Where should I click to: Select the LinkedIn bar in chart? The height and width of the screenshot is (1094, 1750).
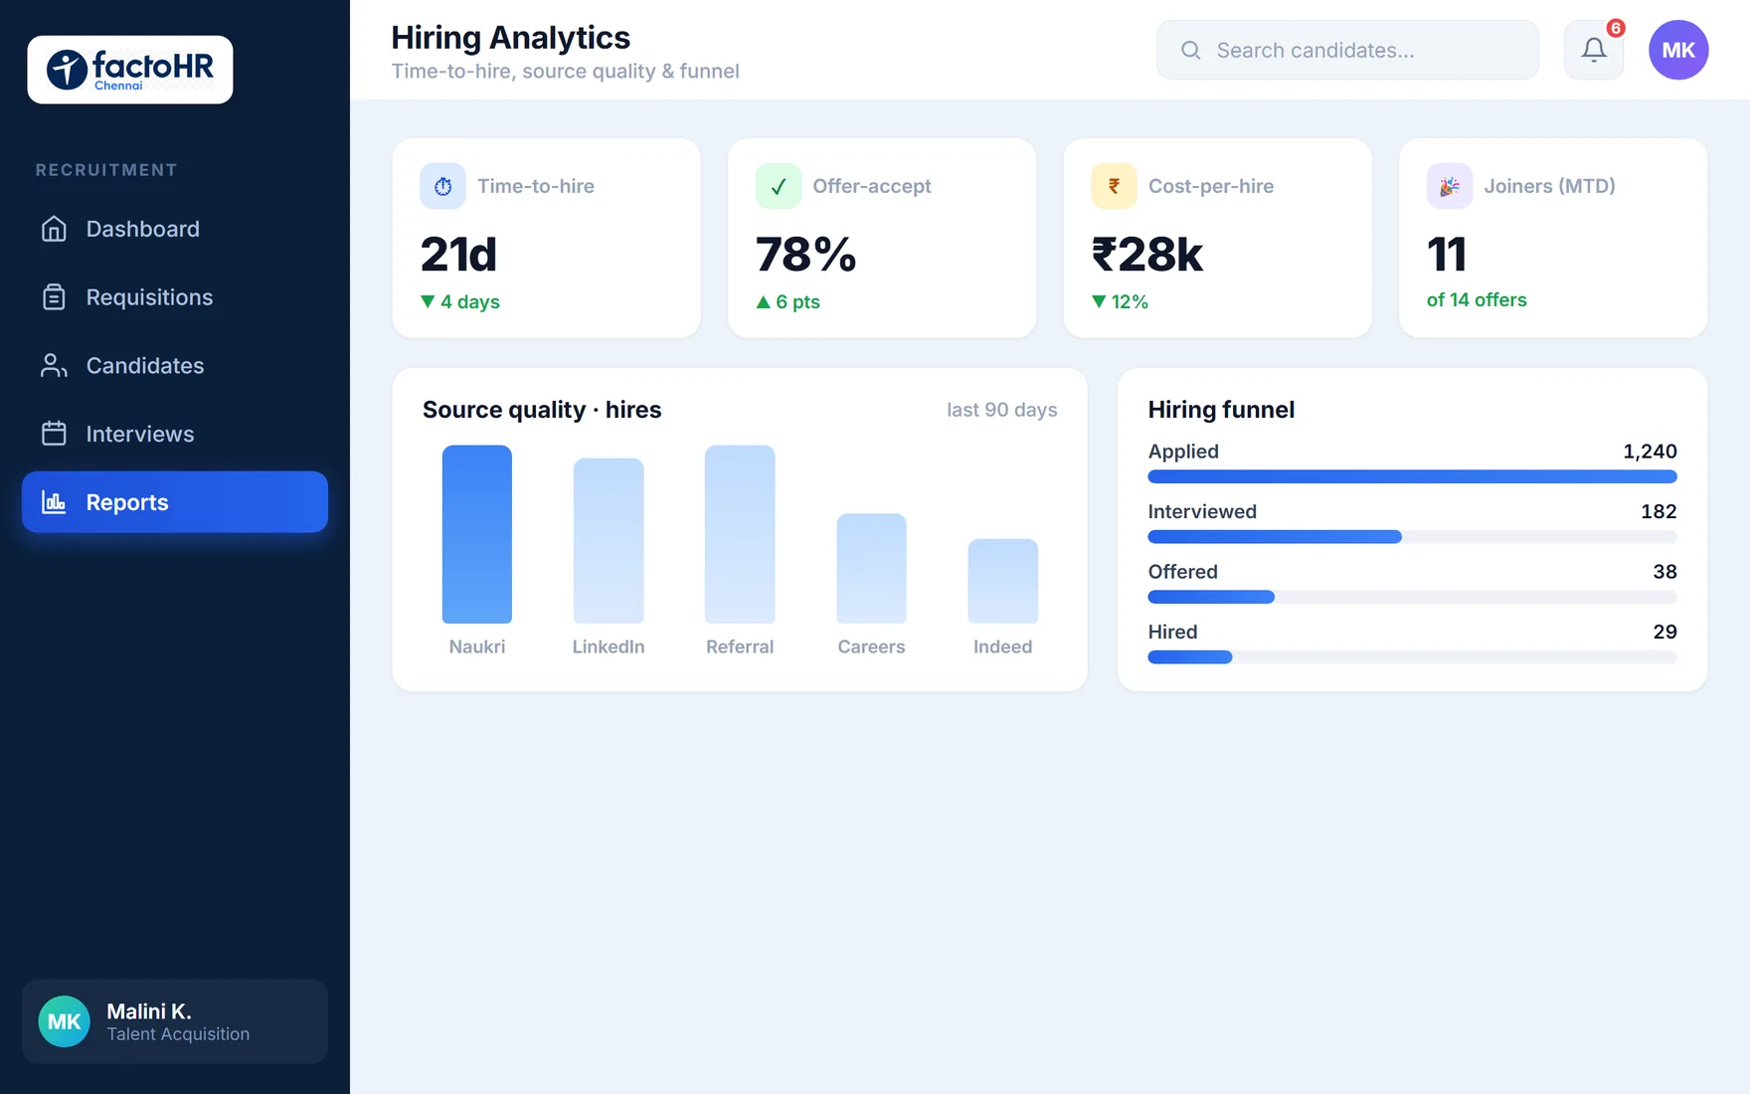609,541
